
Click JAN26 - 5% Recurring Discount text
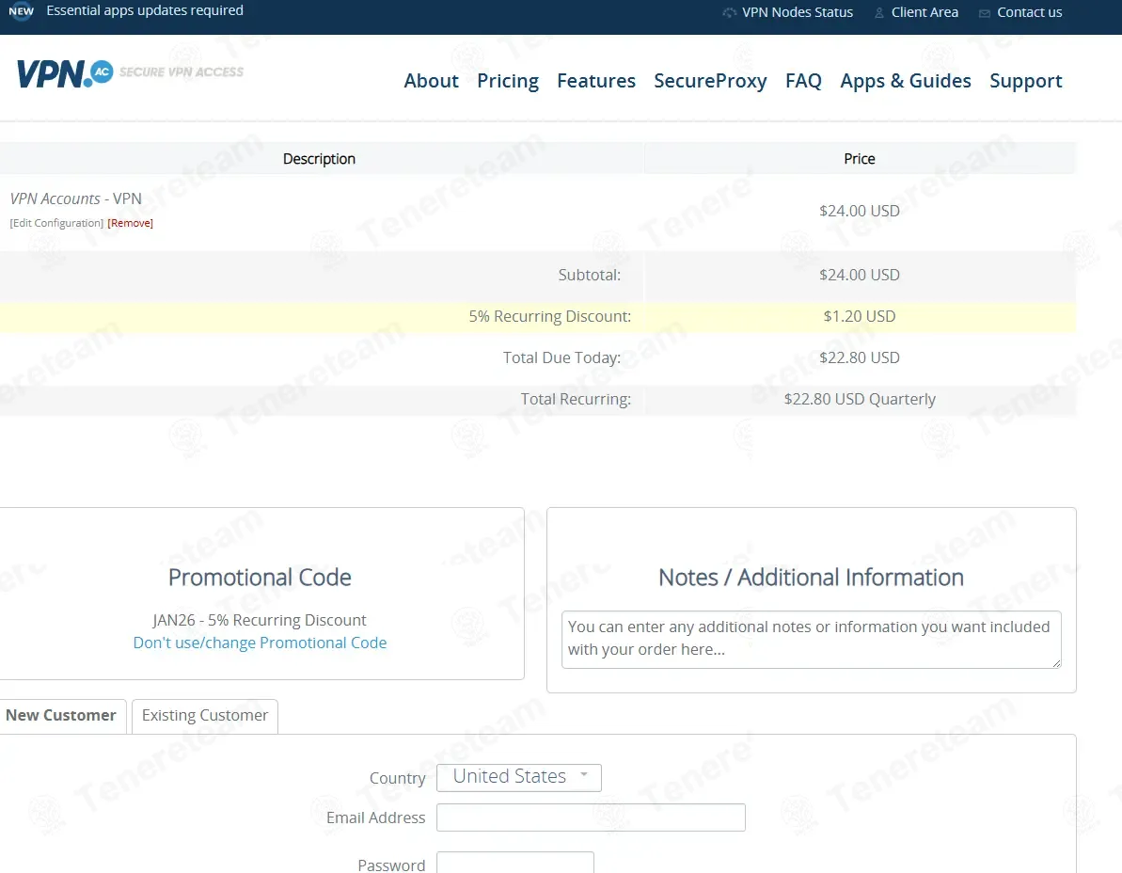[259, 620]
